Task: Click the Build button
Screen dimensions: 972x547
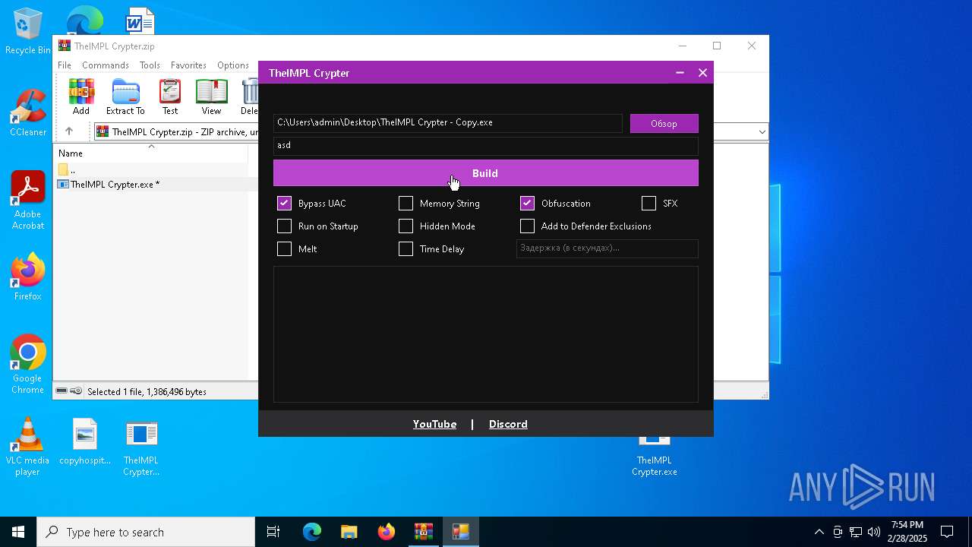Action: pos(485,173)
